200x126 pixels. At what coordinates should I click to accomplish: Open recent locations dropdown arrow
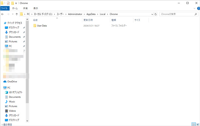point(13,14)
